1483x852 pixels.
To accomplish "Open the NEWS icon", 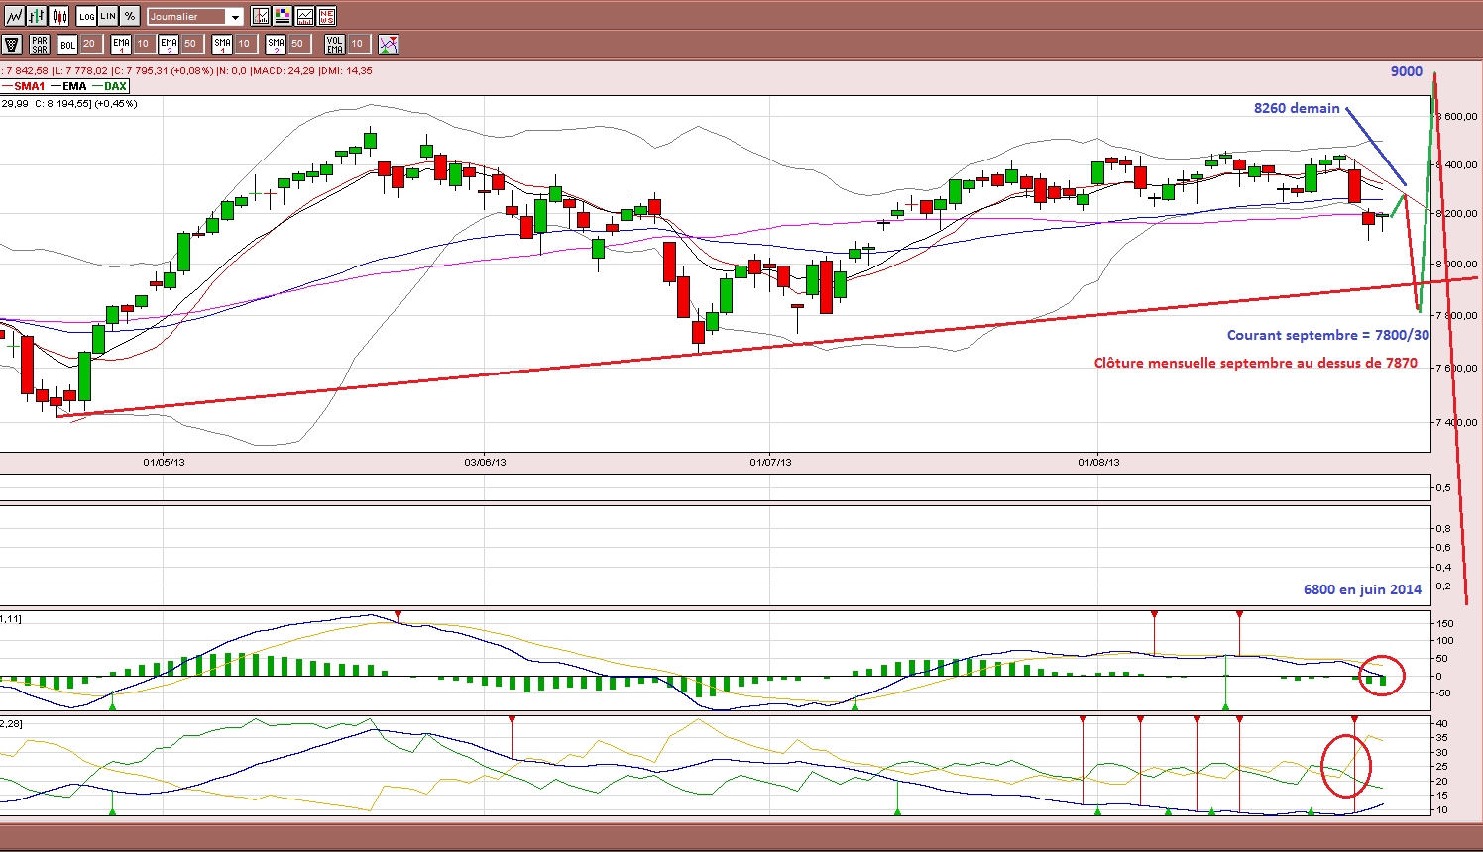I will point(326,16).
